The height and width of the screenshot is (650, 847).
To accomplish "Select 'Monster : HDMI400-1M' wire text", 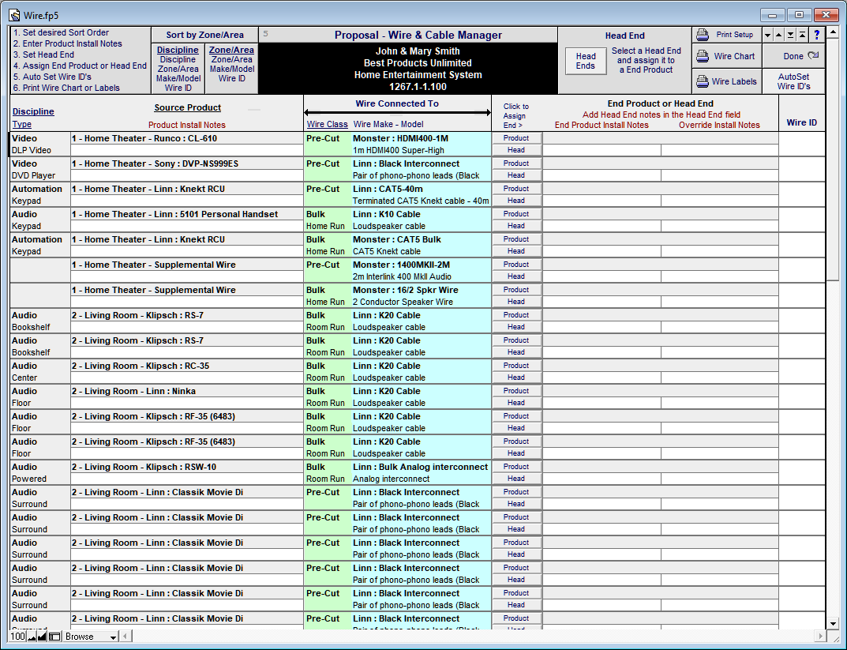I will (x=400, y=138).
